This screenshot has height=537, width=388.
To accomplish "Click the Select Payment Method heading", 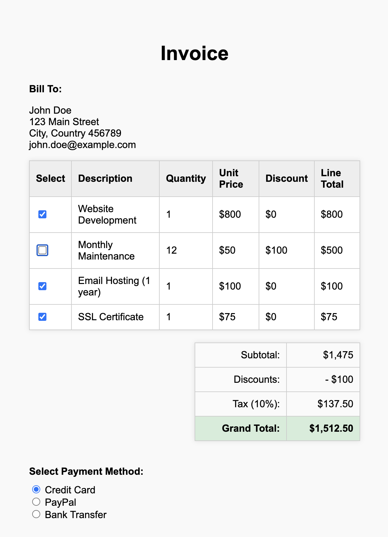I will pyautogui.click(x=86, y=471).
